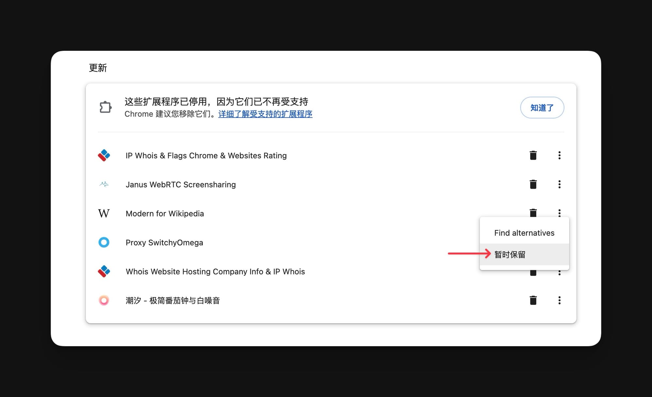Viewport: 652px width, 397px height.
Task: Click trash icon for Modern for Wikipedia
Action: coord(533,213)
